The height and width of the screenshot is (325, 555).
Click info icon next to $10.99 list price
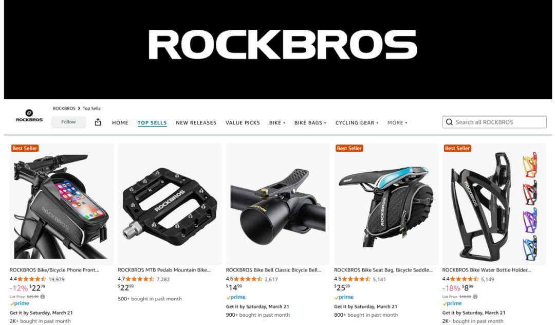[475, 297]
